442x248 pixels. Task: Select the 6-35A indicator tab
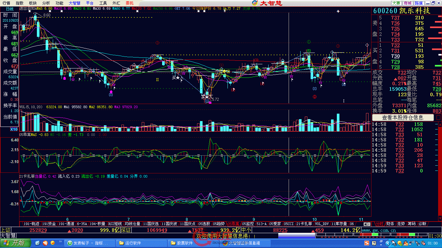click(x=82, y=223)
